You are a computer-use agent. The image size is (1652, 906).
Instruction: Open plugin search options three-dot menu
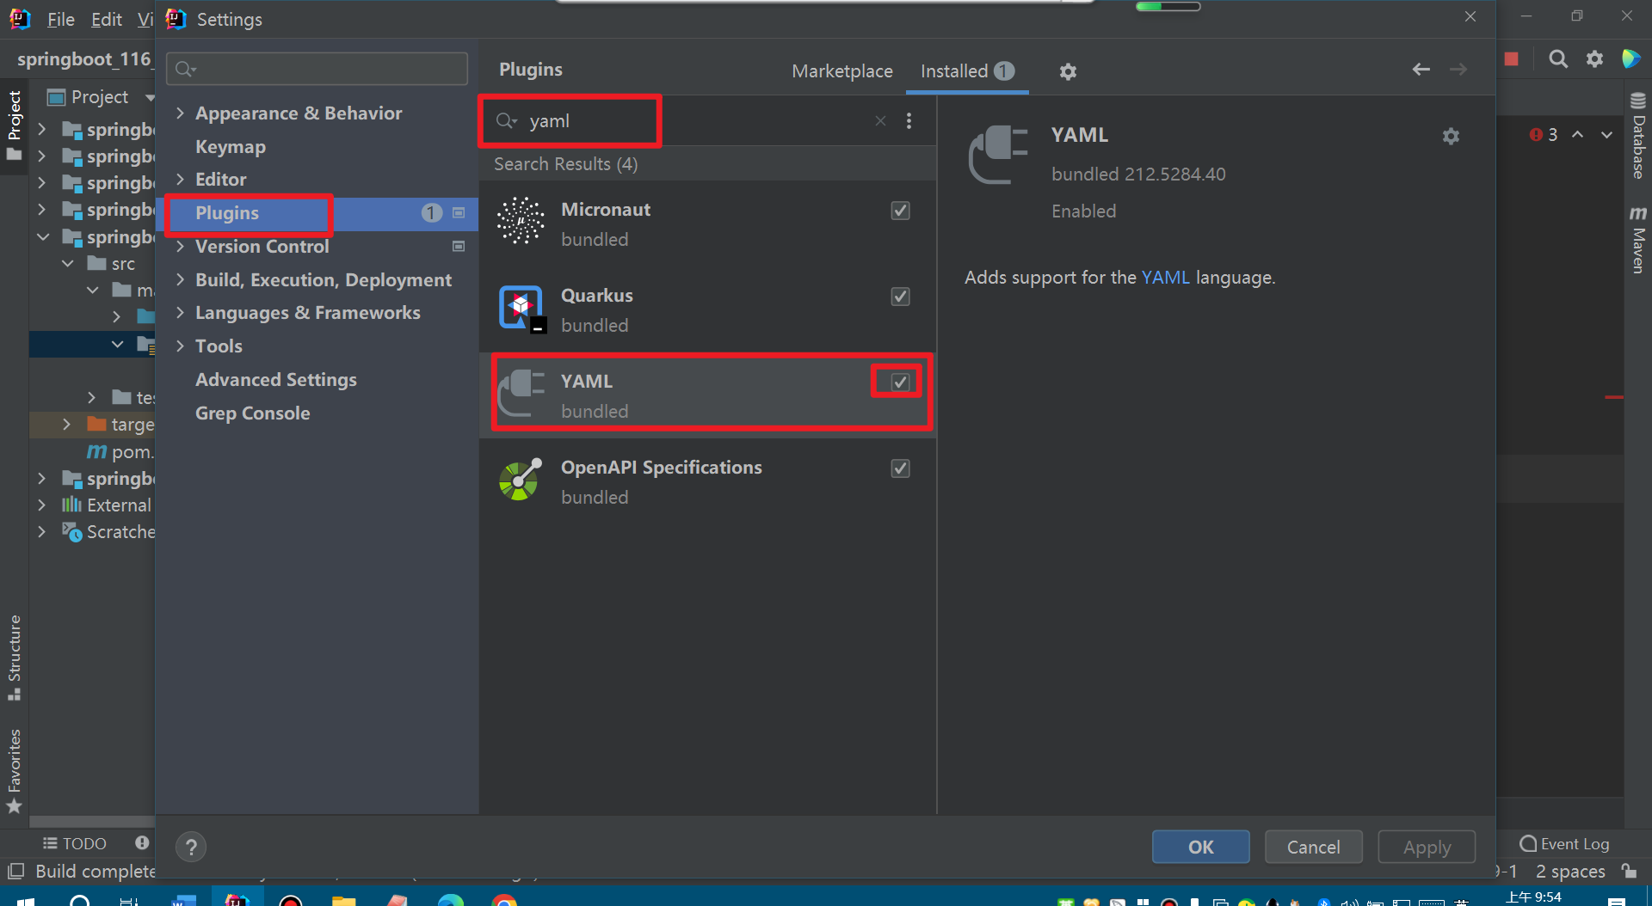tap(909, 121)
